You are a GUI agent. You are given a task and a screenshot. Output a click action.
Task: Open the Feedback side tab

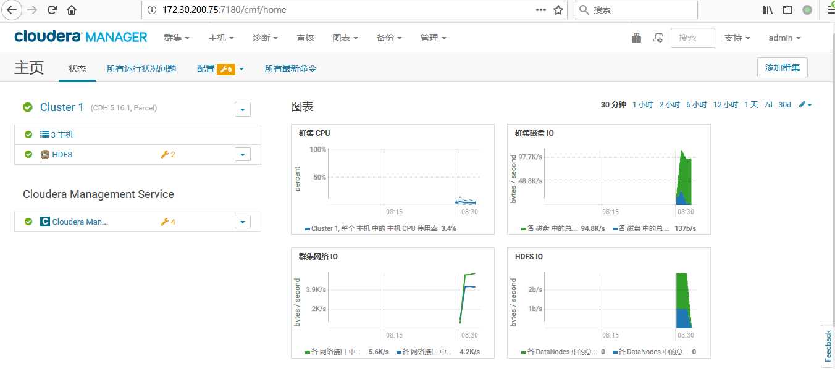828,346
